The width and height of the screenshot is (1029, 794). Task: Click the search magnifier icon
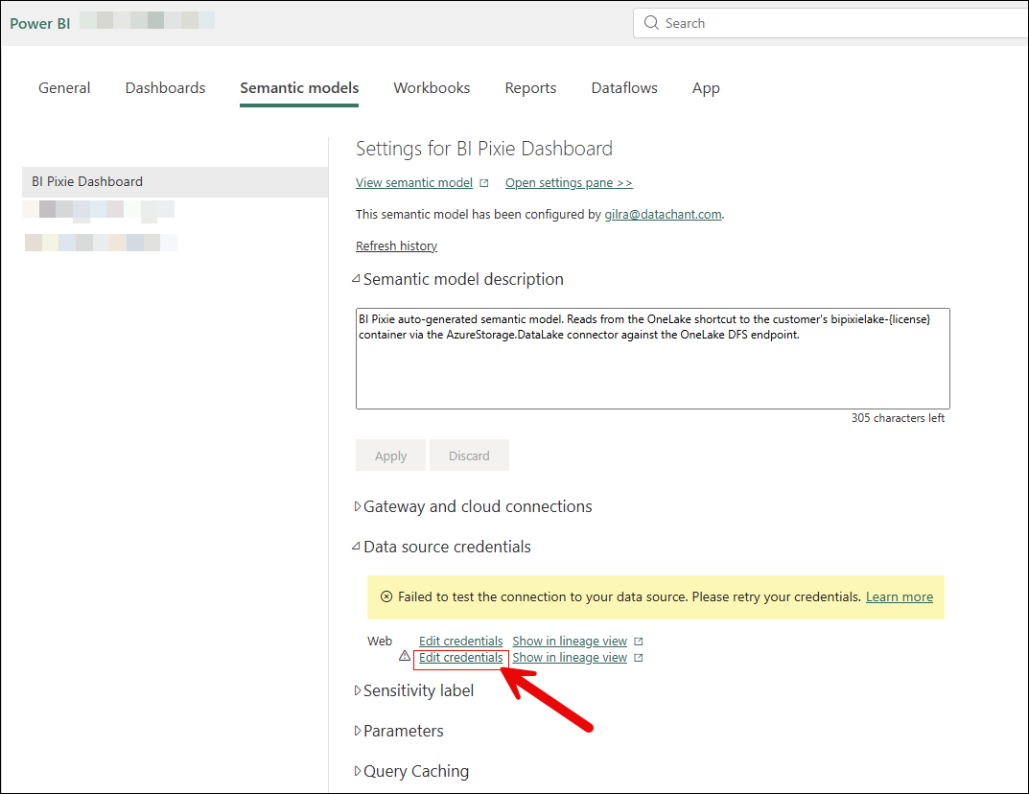click(651, 23)
